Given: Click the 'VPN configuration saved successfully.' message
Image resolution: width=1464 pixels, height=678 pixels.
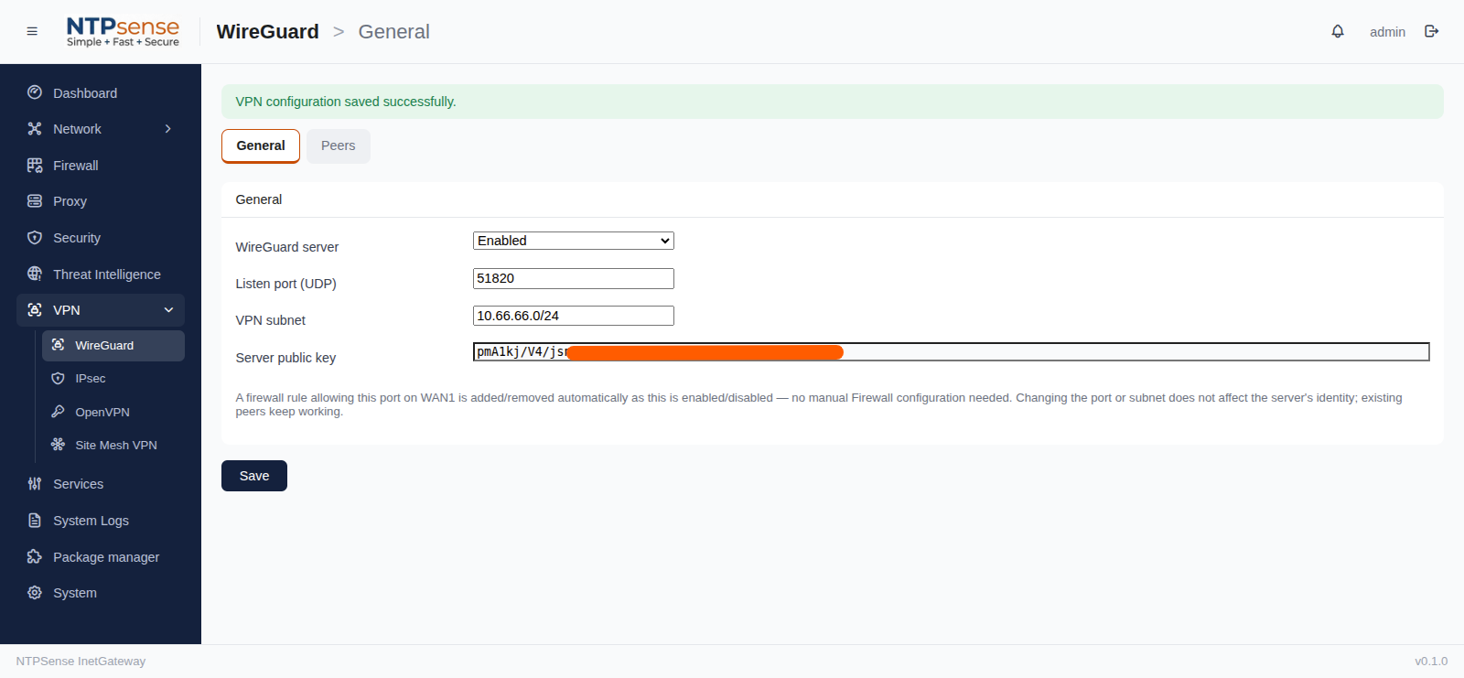Looking at the screenshot, I should [x=346, y=102].
